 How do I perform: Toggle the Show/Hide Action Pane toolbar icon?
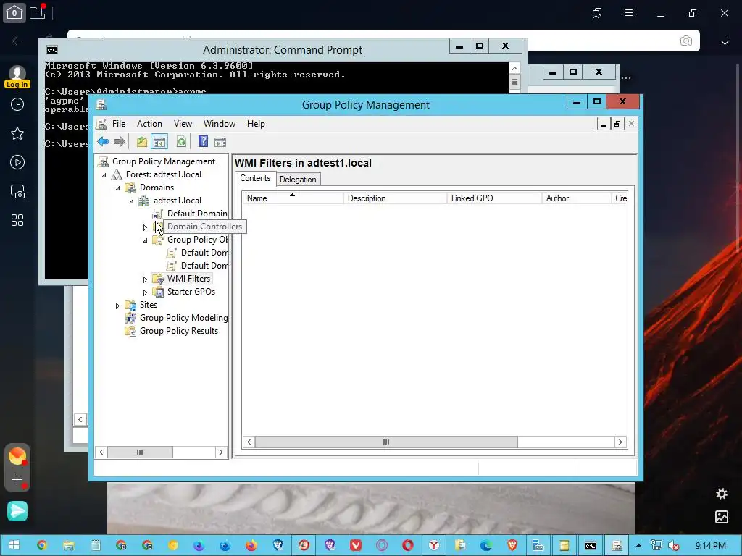click(220, 142)
